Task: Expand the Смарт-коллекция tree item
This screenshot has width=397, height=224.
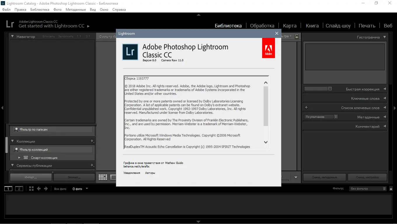Action: (19, 158)
